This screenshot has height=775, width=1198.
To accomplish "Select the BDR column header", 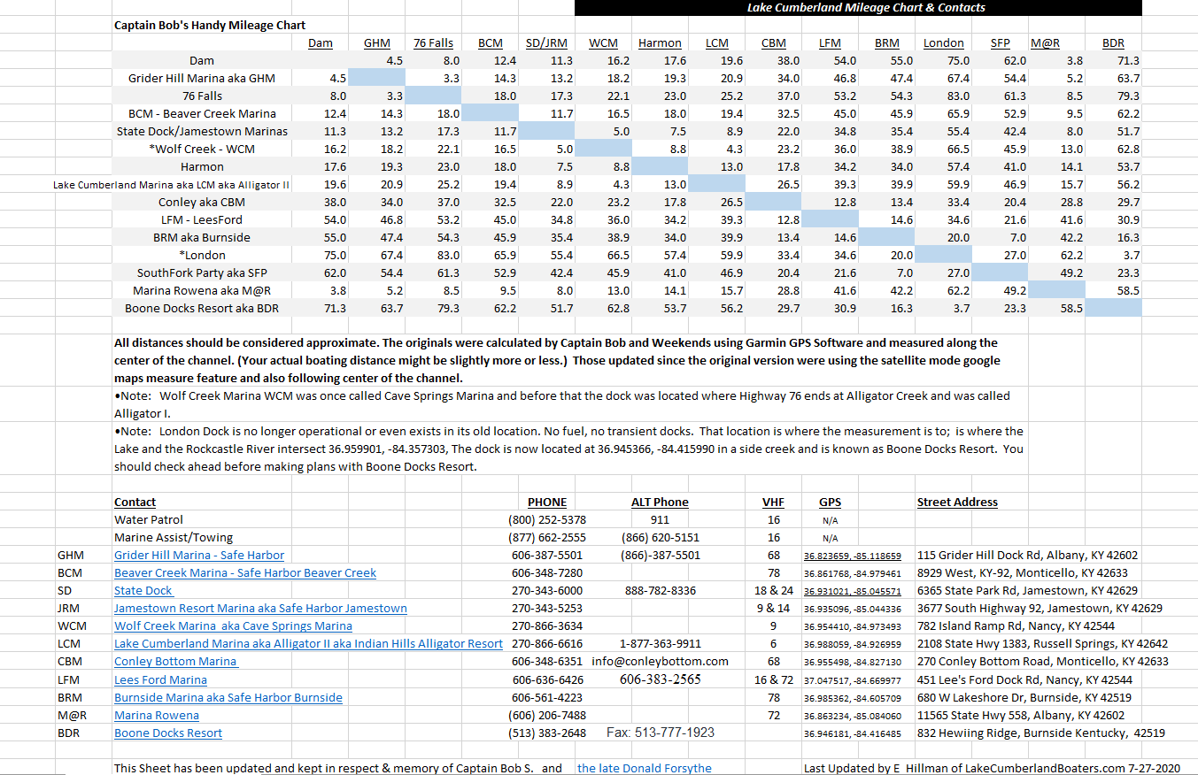I will point(1113,43).
